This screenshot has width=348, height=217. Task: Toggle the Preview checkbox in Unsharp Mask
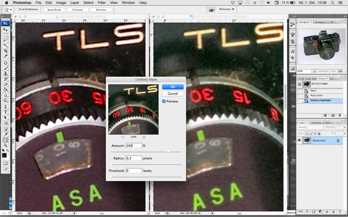[x=164, y=101]
